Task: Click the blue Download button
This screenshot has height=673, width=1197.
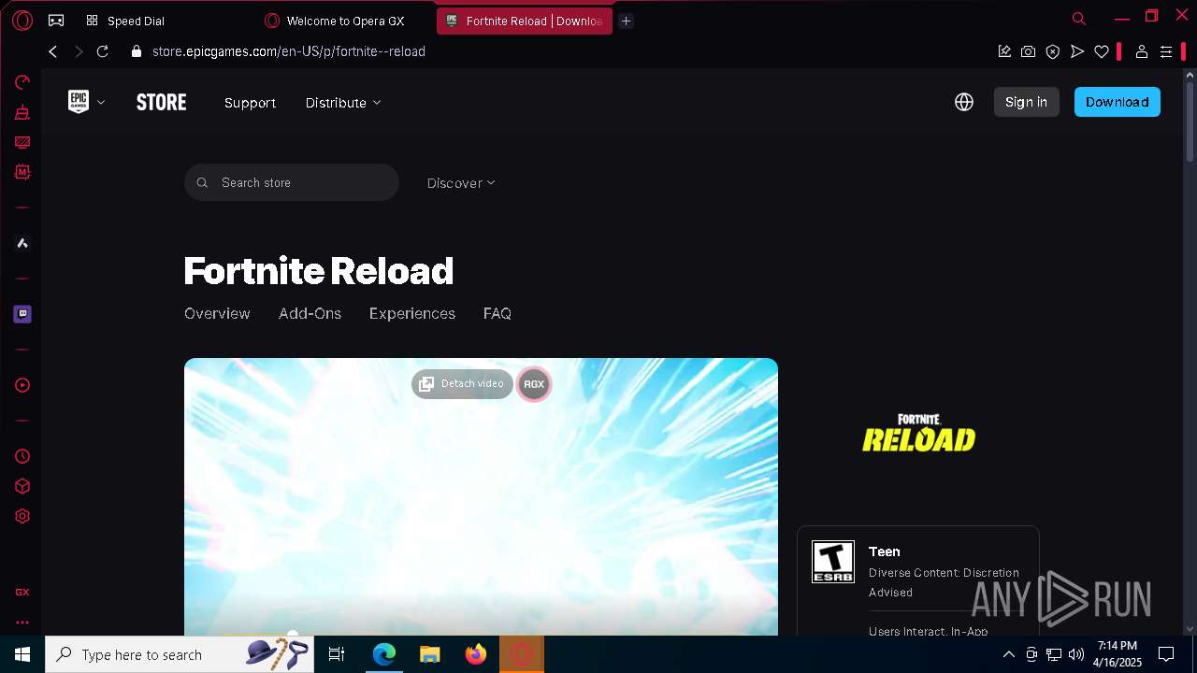Action: 1117,102
